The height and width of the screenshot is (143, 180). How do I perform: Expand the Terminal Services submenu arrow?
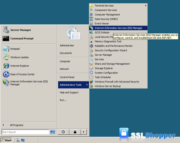(146, 5)
